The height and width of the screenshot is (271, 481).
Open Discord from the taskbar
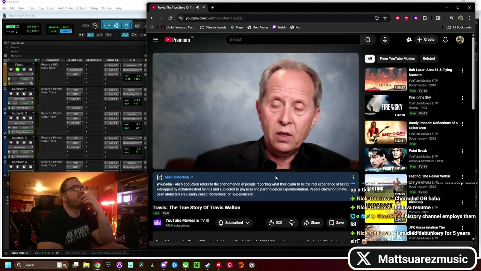click(x=163, y=265)
